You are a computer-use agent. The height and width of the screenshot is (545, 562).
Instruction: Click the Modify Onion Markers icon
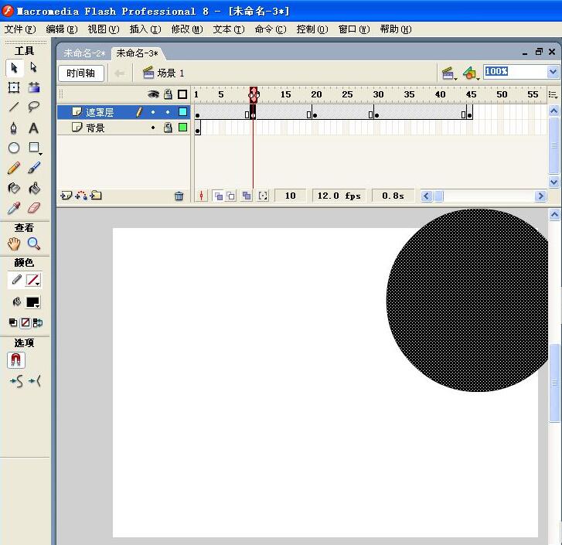click(263, 196)
